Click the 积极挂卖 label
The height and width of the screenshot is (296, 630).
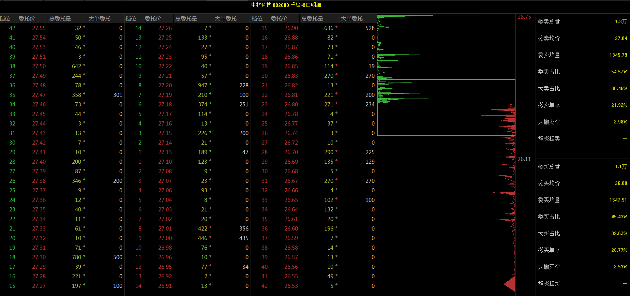click(549, 138)
